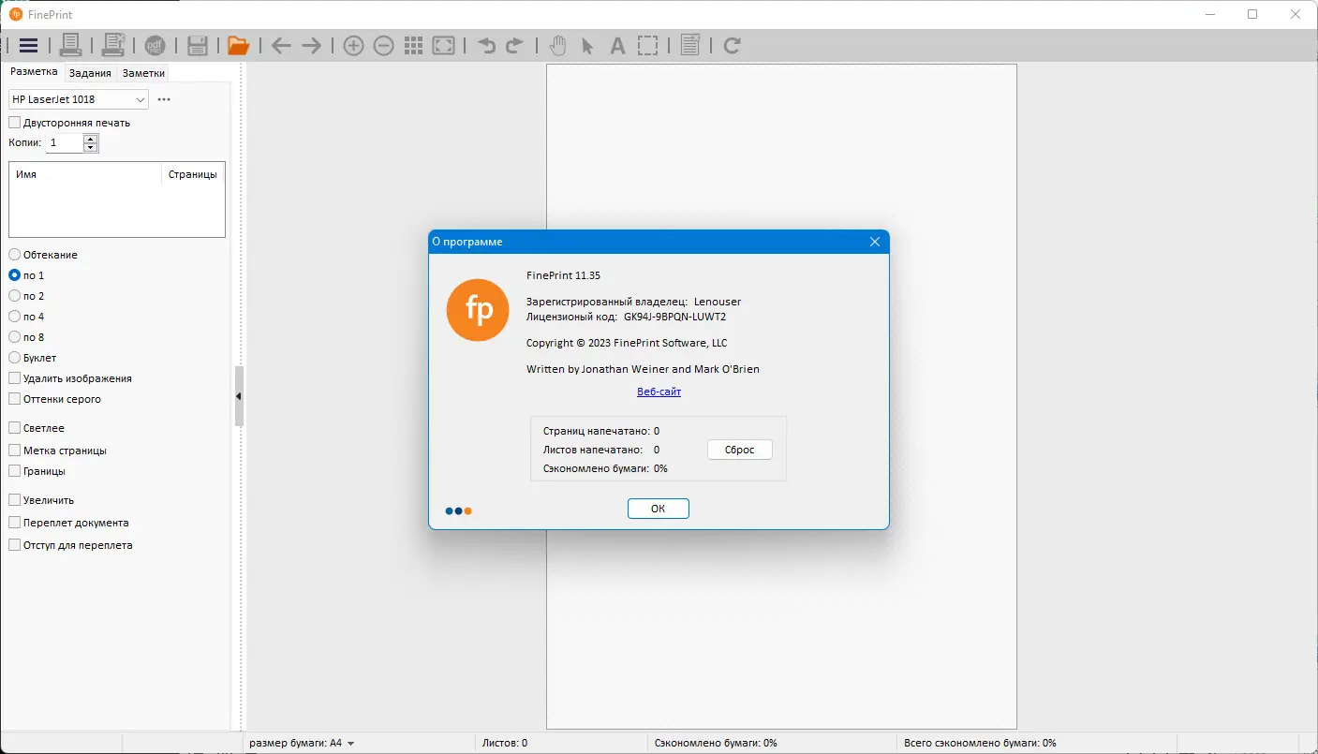Minimize the FinePrint window
The width and height of the screenshot is (1318, 754).
[1210, 14]
